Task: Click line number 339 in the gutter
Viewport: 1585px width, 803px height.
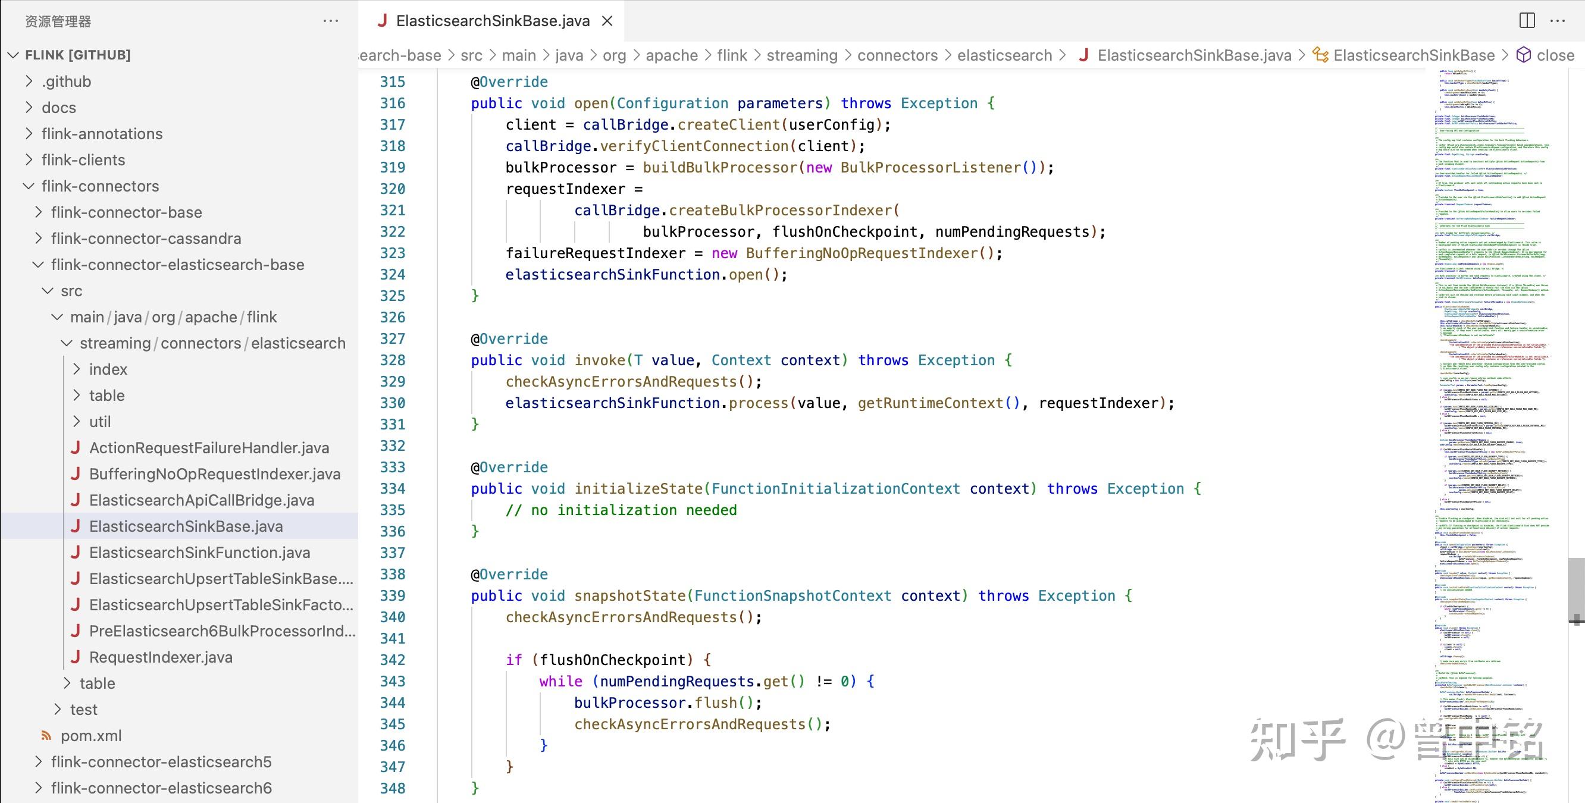Action: pos(392,595)
